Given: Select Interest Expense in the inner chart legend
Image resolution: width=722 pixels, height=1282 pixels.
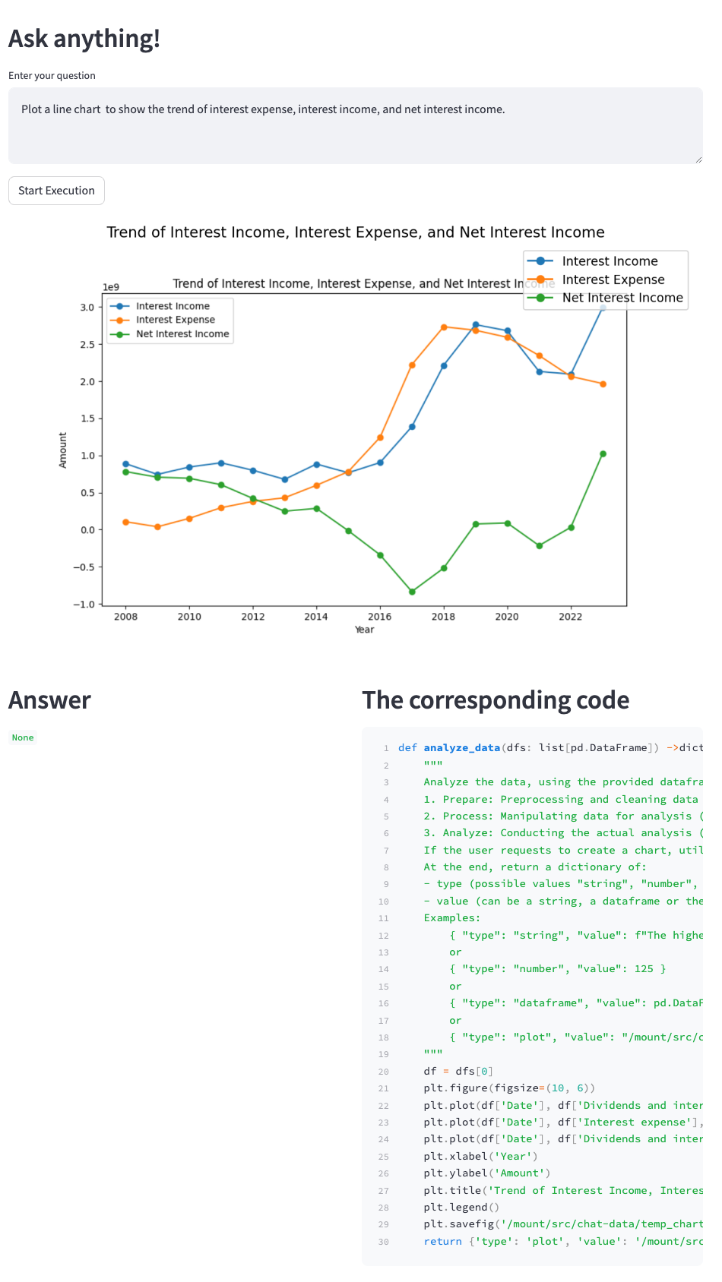Looking at the screenshot, I should pyautogui.click(x=176, y=320).
